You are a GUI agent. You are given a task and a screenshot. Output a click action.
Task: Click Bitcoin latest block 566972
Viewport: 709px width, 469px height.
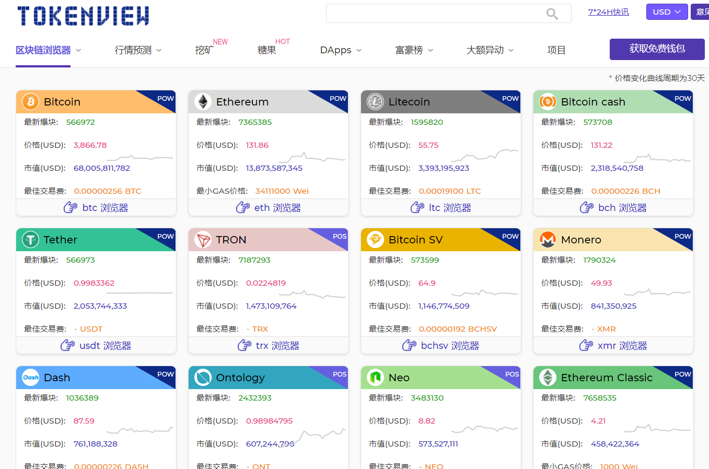[x=80, y=122]
